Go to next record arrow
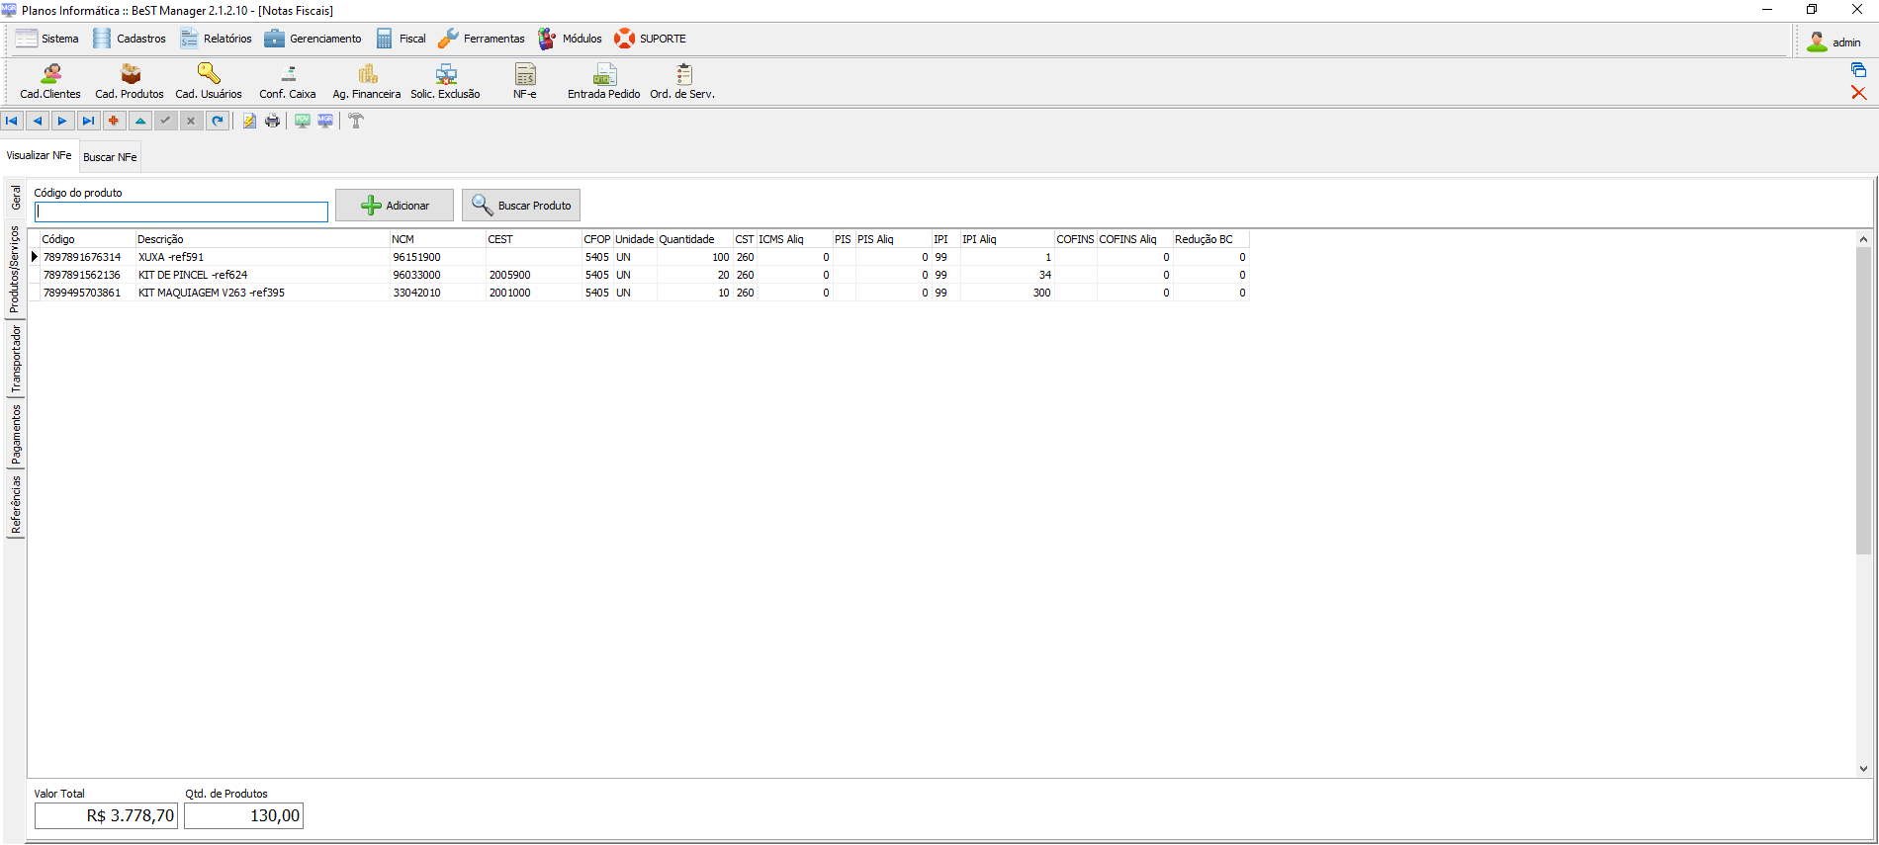 (62, 121)
